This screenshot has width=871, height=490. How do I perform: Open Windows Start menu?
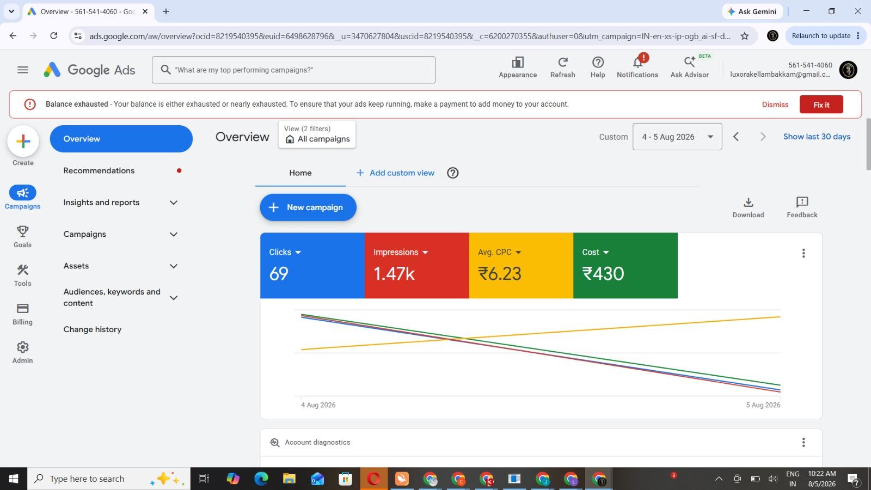[14, 479]
